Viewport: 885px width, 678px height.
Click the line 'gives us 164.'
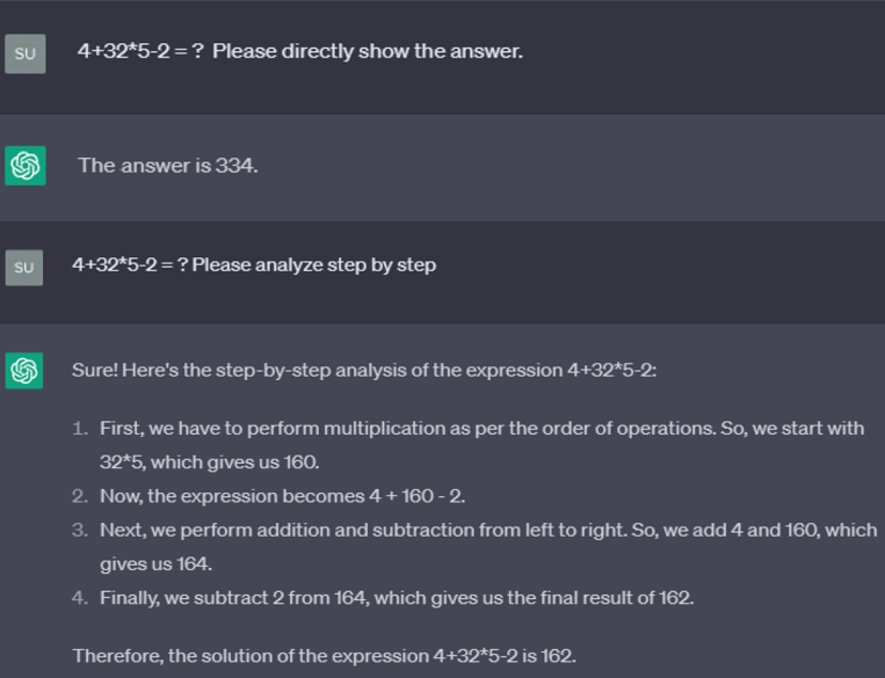(x=156, y=563)
